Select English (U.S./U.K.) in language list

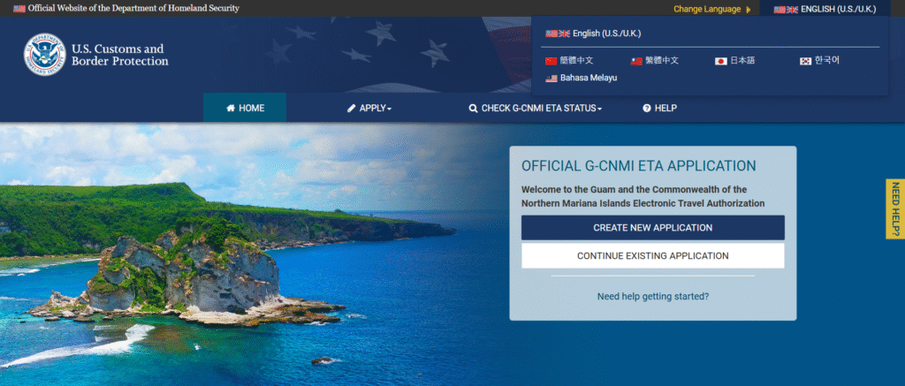[x=593, y=34]
